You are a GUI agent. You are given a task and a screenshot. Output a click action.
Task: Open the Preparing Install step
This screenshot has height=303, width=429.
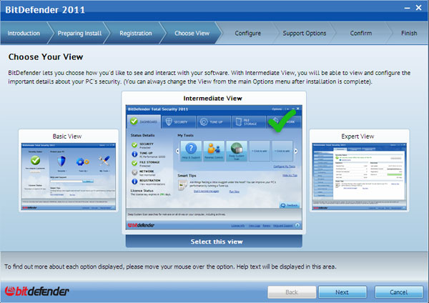point(79,33)
